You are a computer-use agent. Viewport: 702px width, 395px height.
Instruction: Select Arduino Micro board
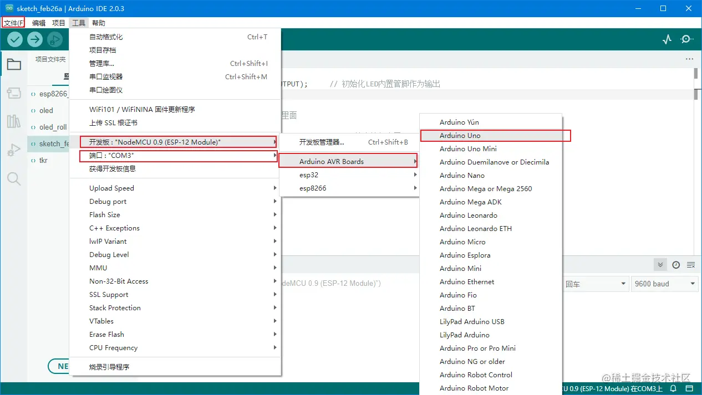[491, 242]
